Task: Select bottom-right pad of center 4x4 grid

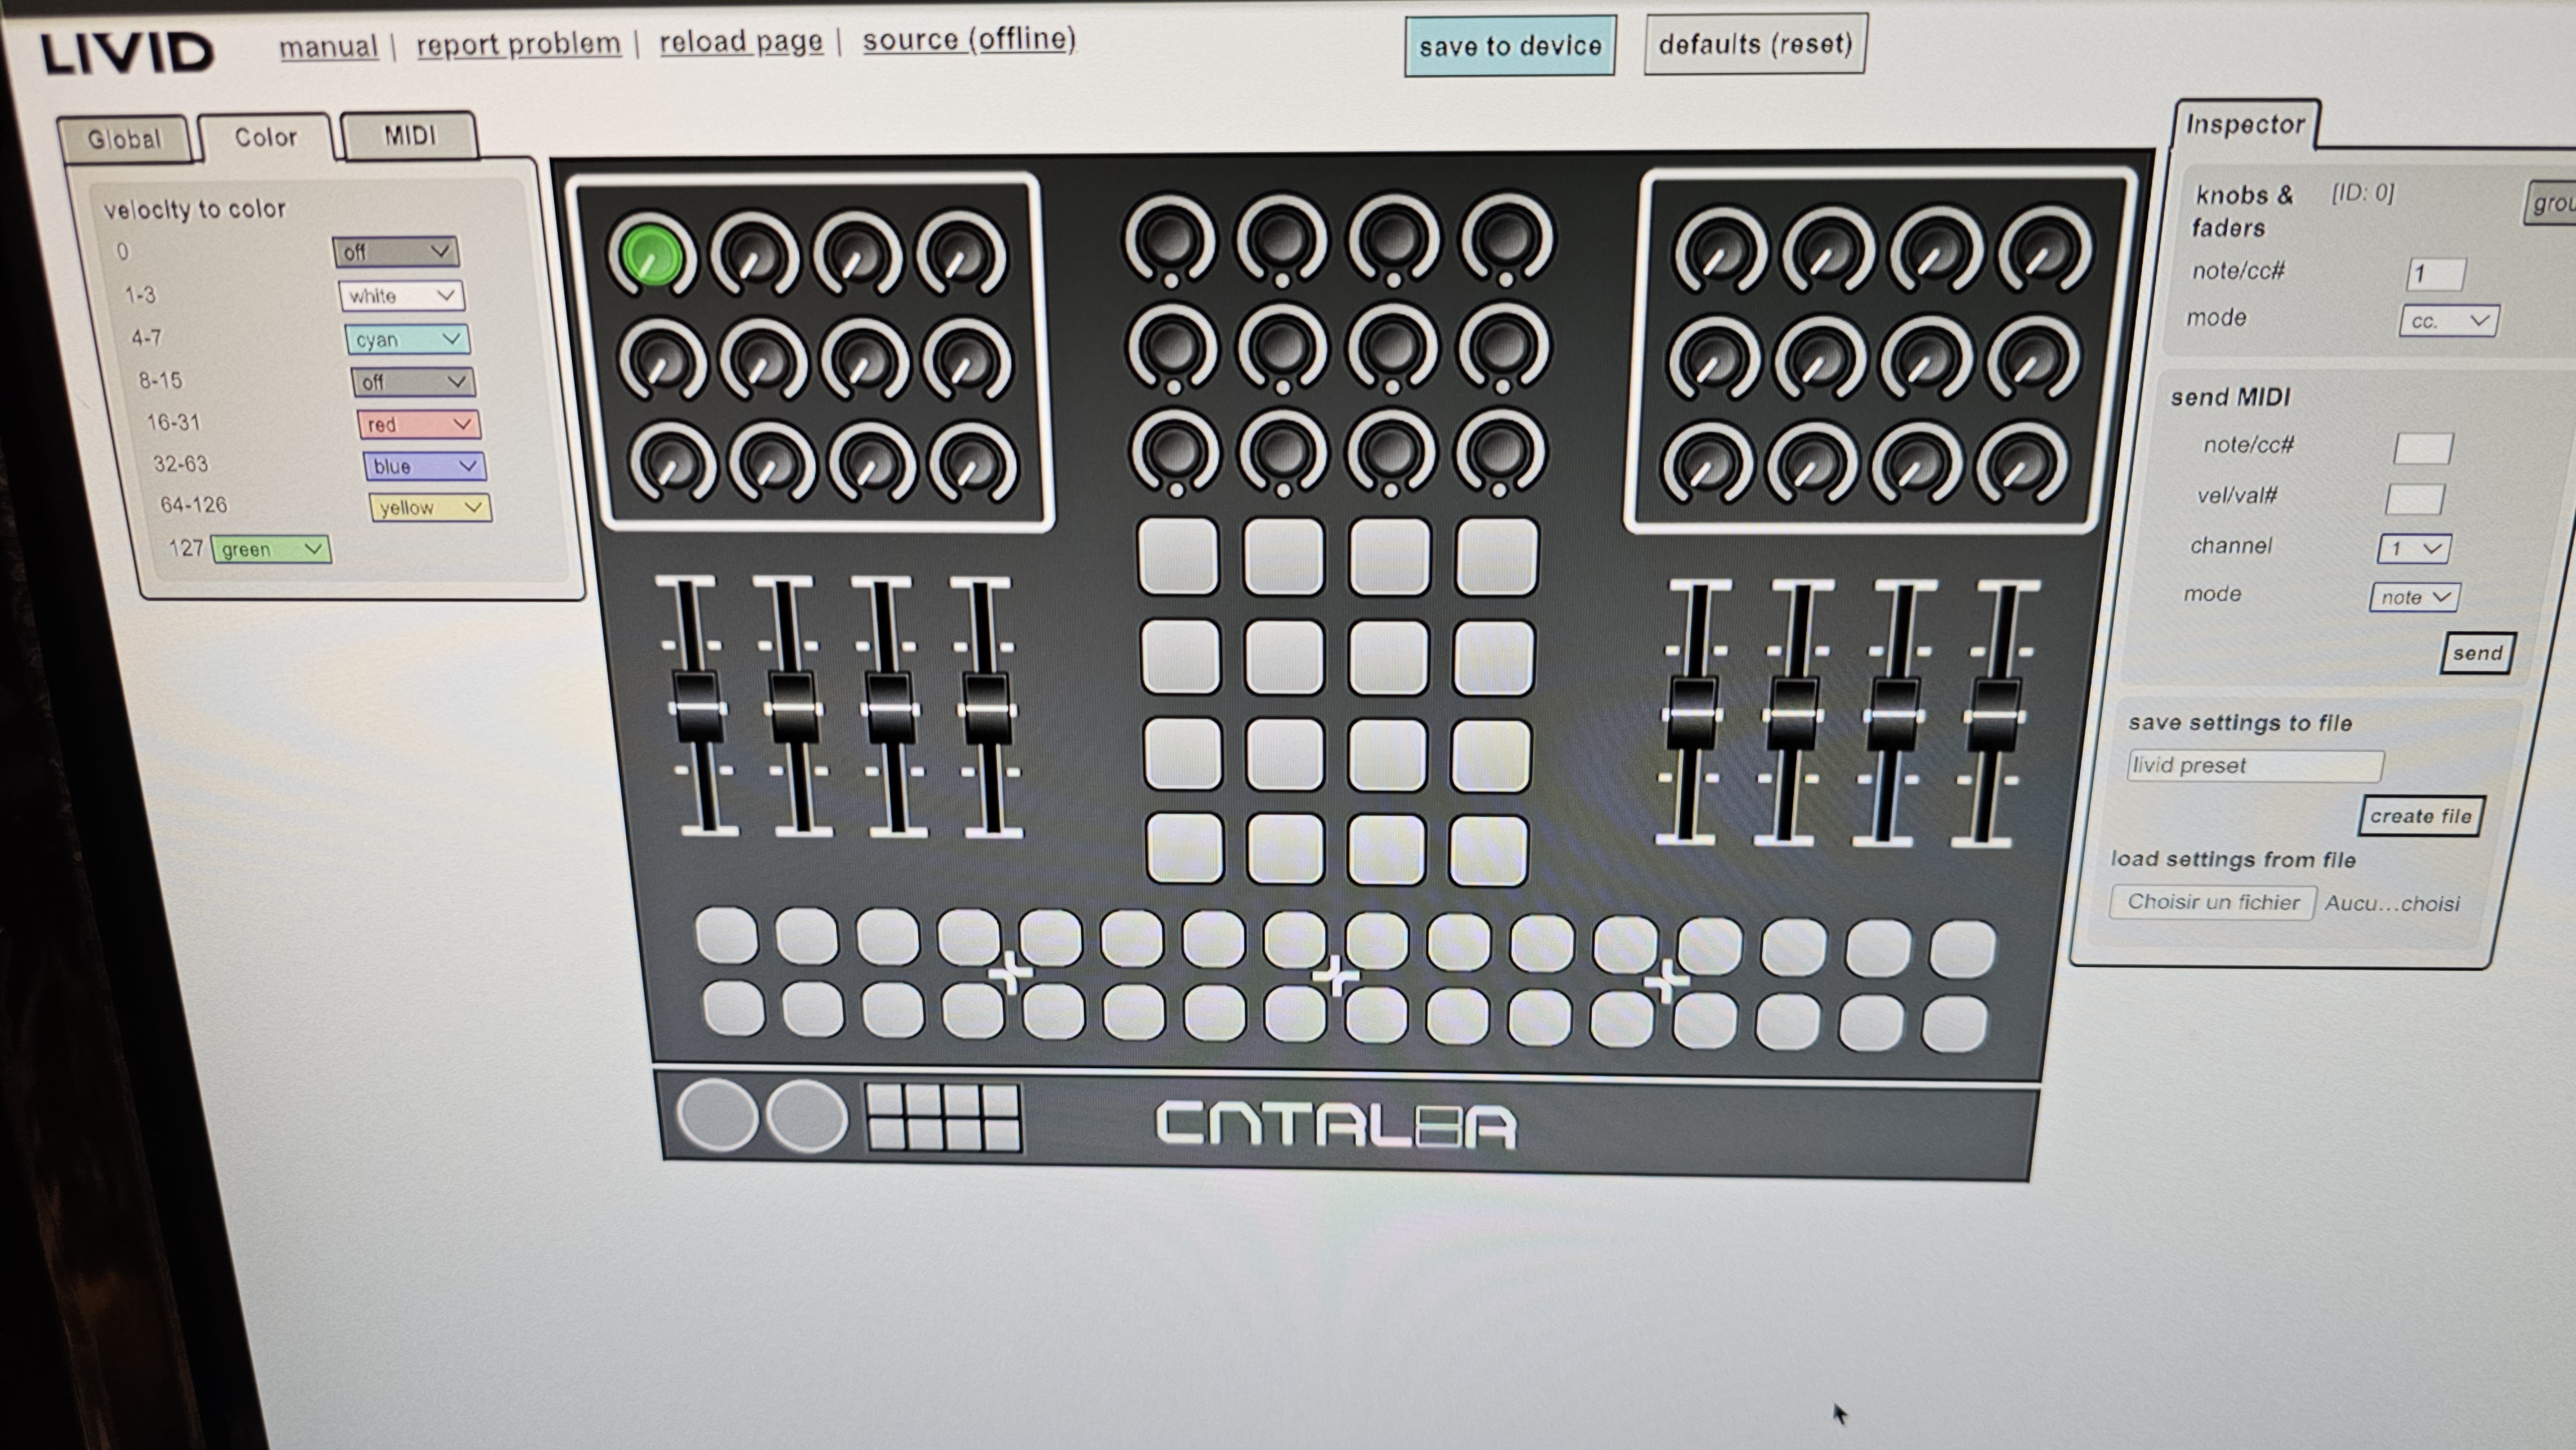Action: [x=1488, y=850]
